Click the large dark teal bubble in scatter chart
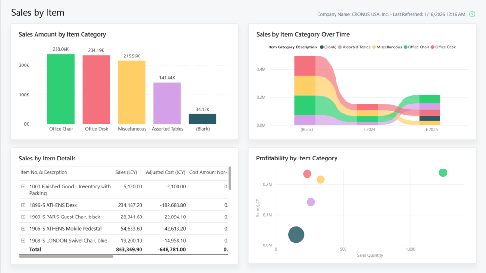This screenshot has height=273, width=486. point(296,234)
